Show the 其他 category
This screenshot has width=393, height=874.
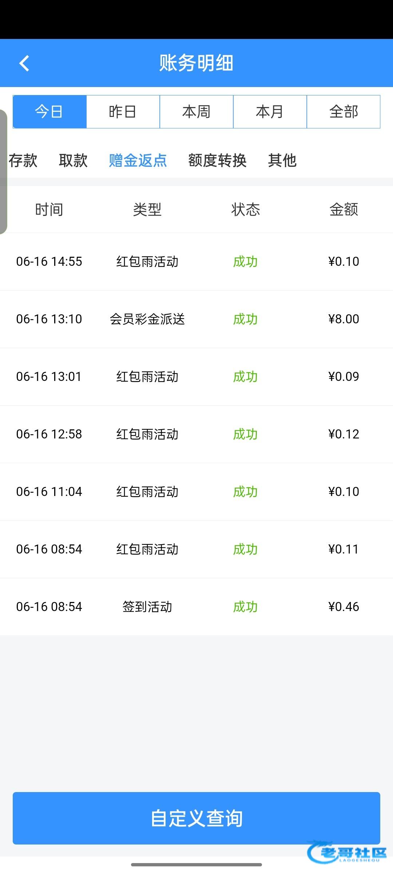coord(282,160)
